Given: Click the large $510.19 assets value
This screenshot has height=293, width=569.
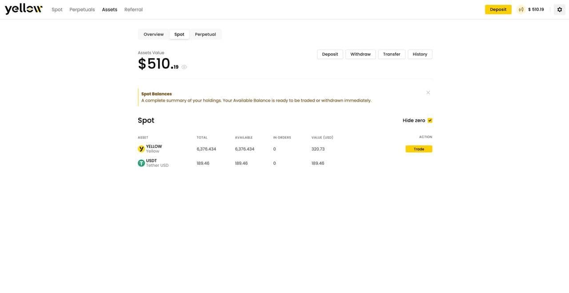Looking at the screenshot, I should (x=158, y=64).
